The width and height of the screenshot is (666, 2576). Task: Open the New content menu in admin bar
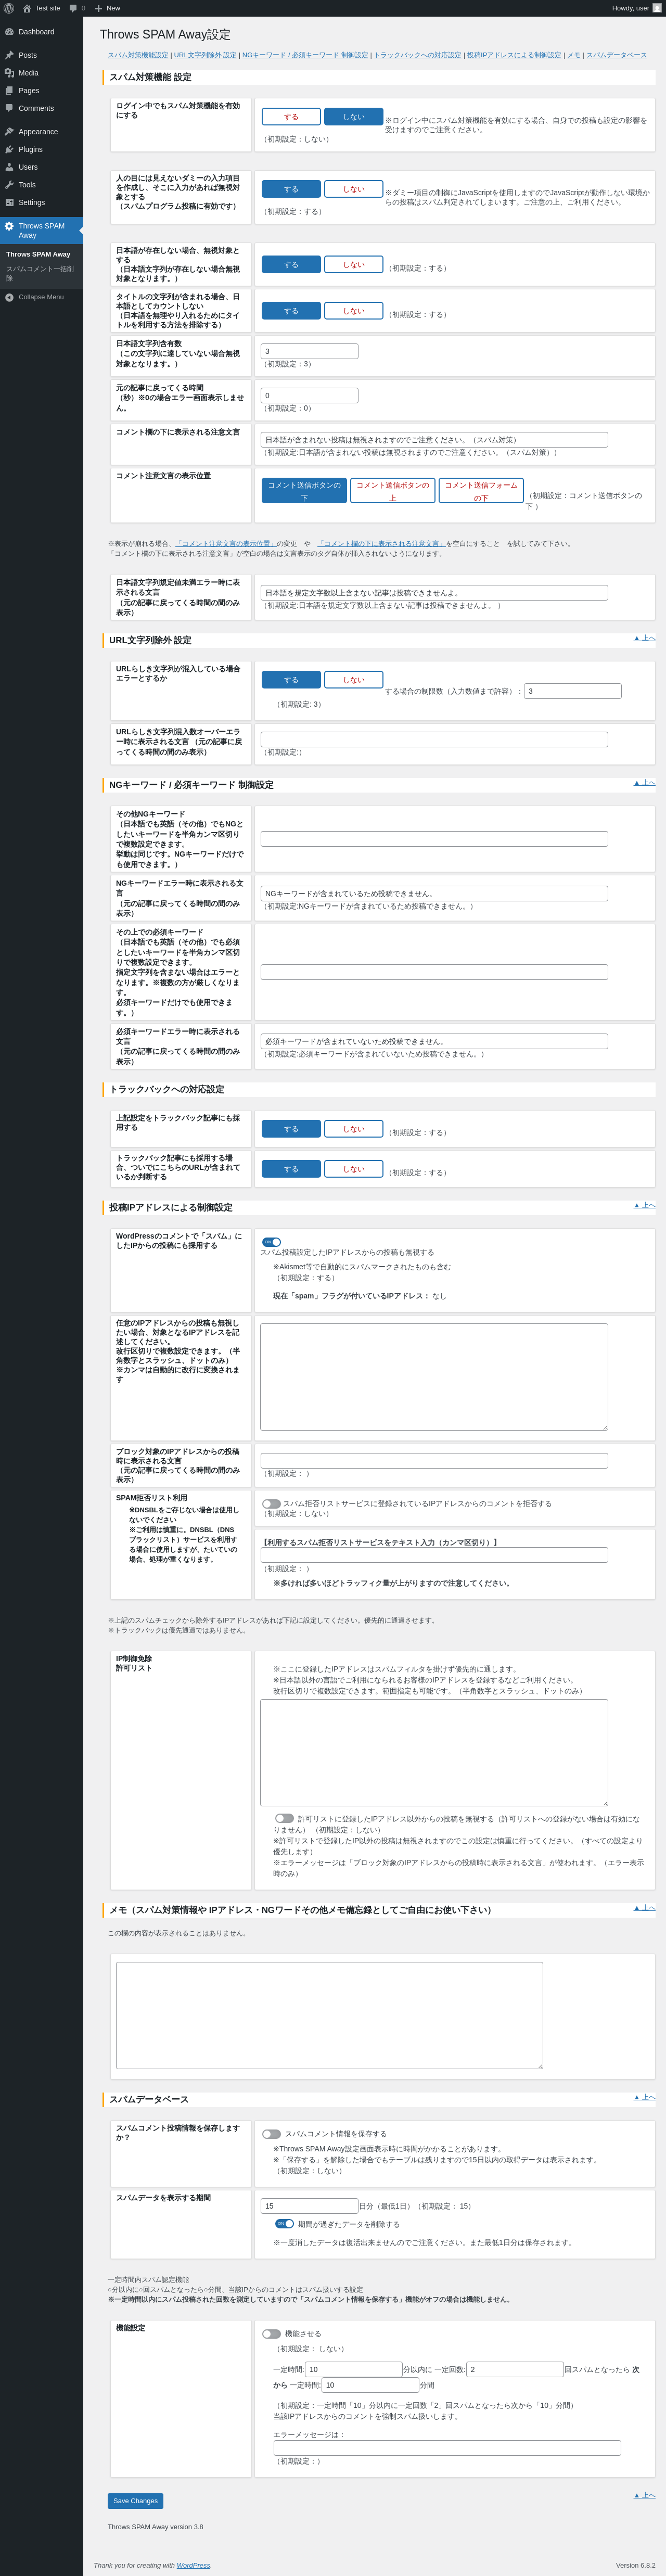(x=107, y=8)
